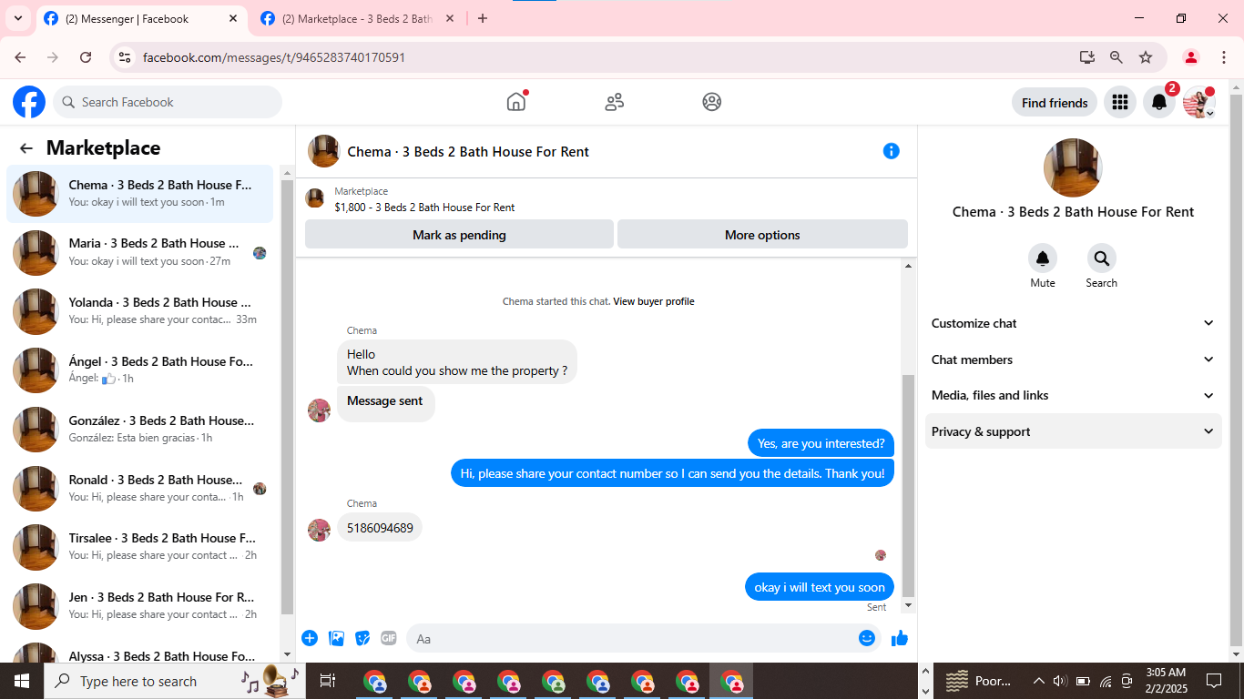The image size is (1244, 699).
Task: Open Chrome three-dot menu
Action: [x=1224, y=57]
